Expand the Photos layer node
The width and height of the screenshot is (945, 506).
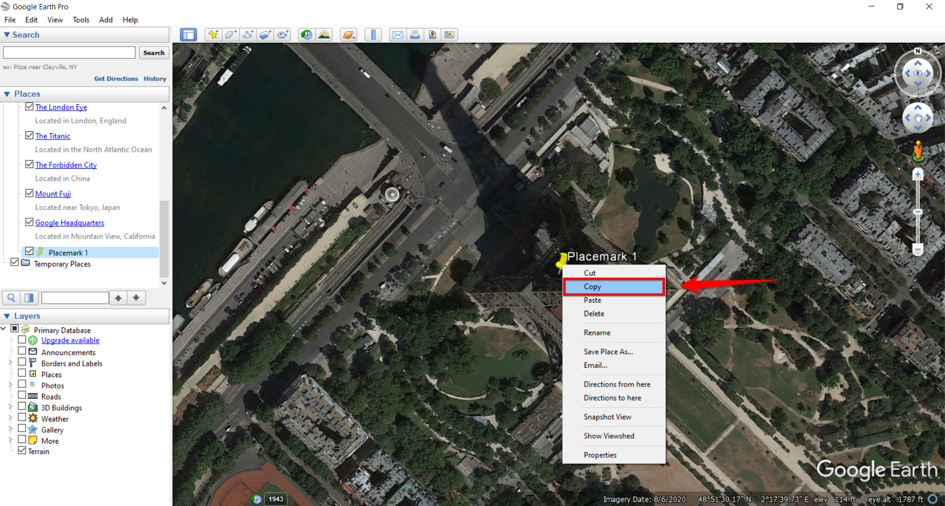click(10, 385)
